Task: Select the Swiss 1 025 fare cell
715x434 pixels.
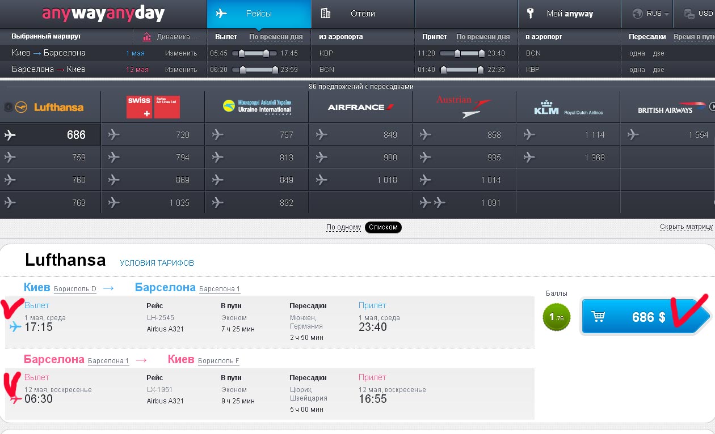Action: click(153, 202)
